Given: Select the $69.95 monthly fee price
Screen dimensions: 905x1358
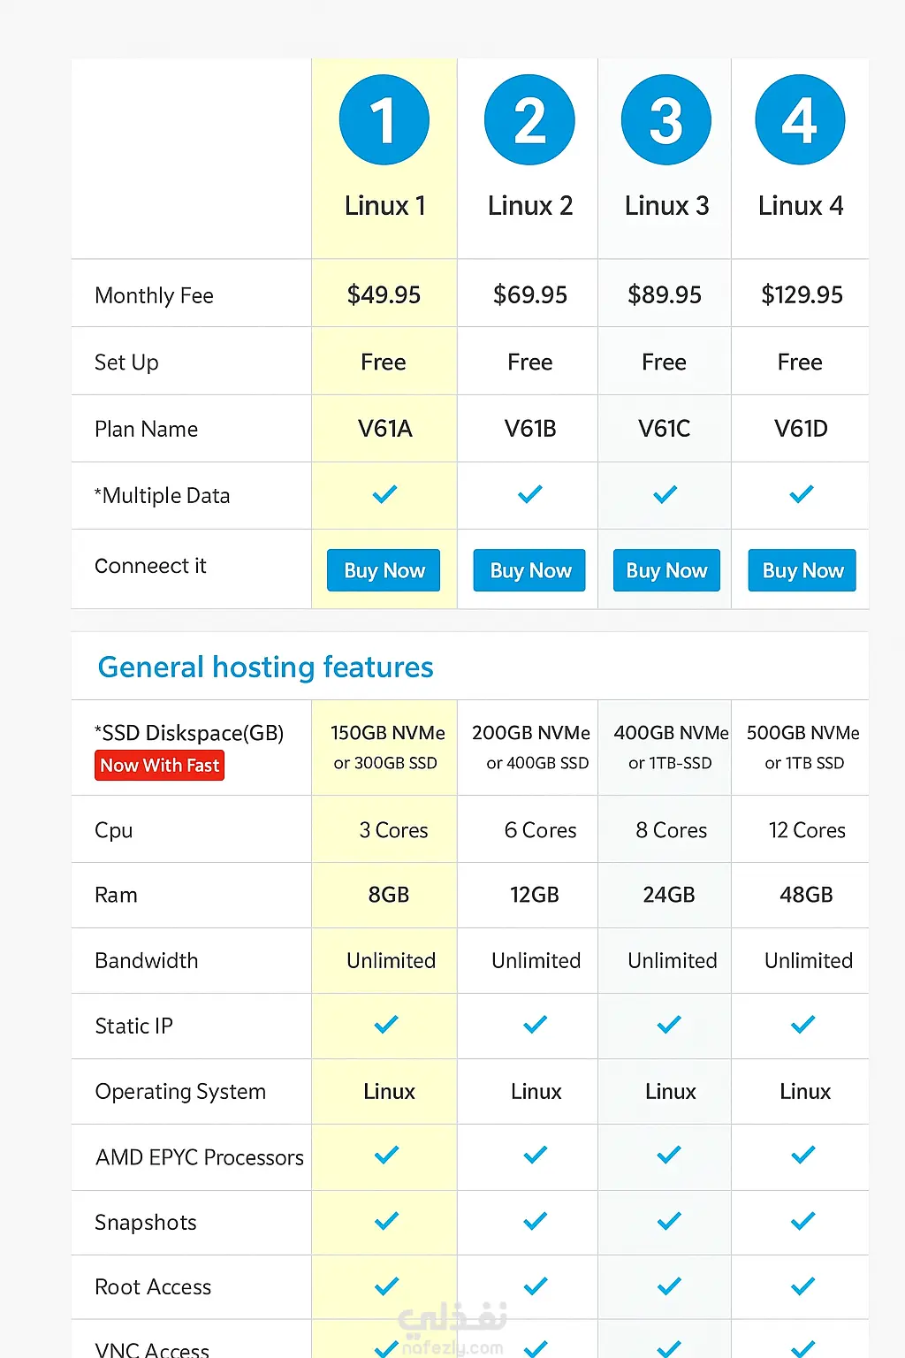Looking at the screenshot, I should pos(529,294).
